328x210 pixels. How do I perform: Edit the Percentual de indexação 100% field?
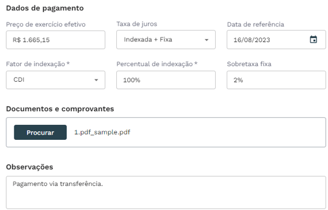pos(166,80)
